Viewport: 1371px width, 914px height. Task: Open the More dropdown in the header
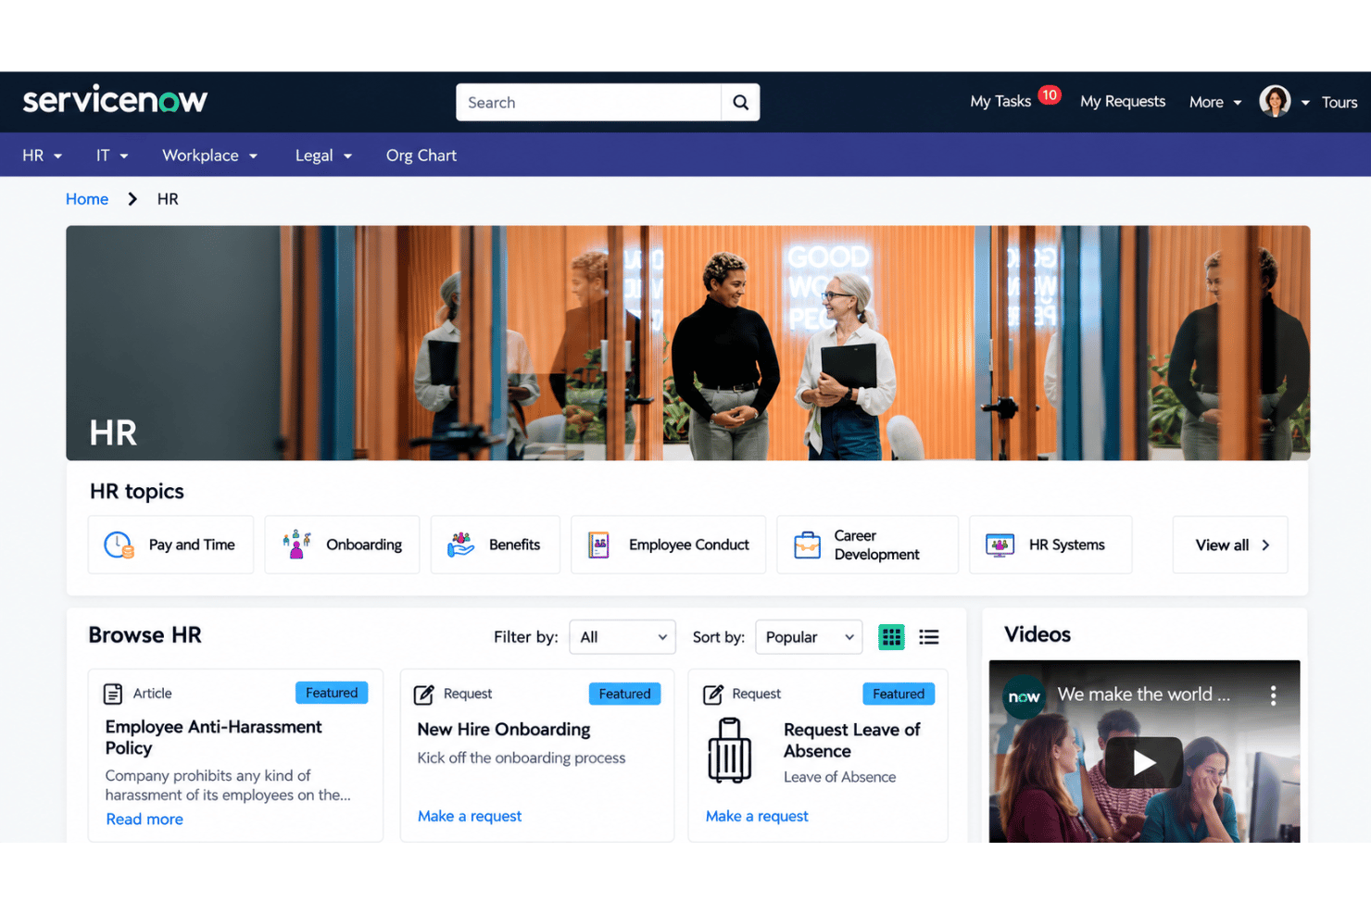pos(1215,102)
